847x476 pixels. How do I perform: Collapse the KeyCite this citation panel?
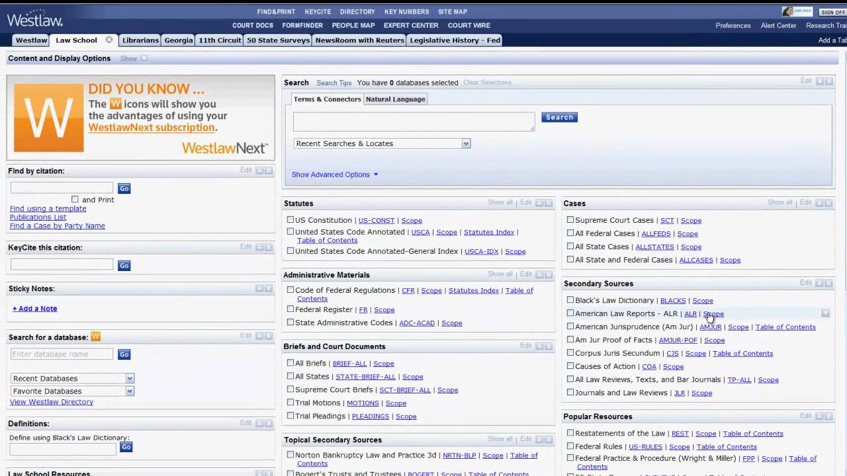pyautogui.click(x=259, y=247)
